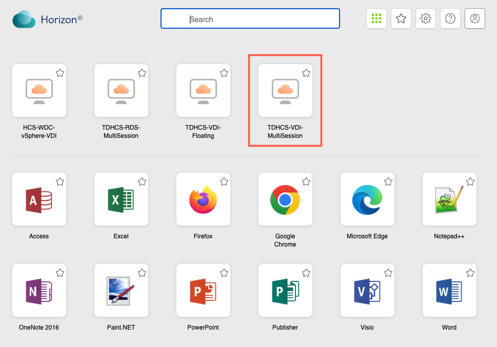Open Paint.NET app
Image resolution: width=497 pixels, height=347 pixels.
[121, 291]
